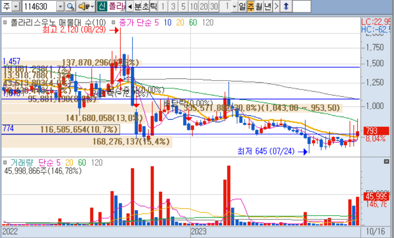This screenshot has width=394, height=238.
Task: Click the red volume tag 45,999
Action: pos(377,196)
